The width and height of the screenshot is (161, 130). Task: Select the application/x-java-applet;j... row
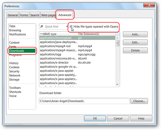[x=77, y=75]
